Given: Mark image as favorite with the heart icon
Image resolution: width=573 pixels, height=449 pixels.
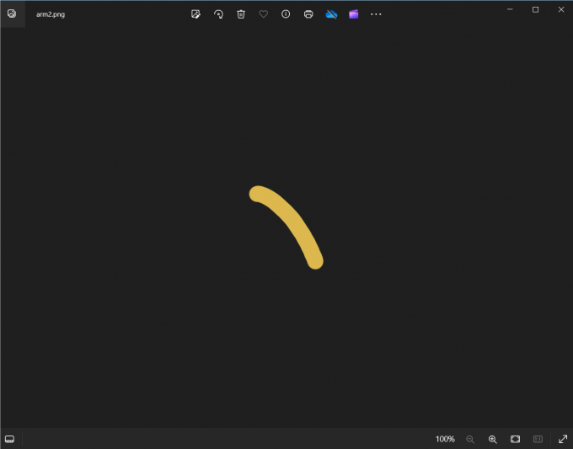Looking at the screenshot, I should pyautogui.click(x=263, y=14).
